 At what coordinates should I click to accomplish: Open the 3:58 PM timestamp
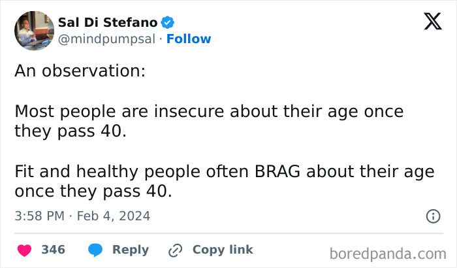click(40, 216)
